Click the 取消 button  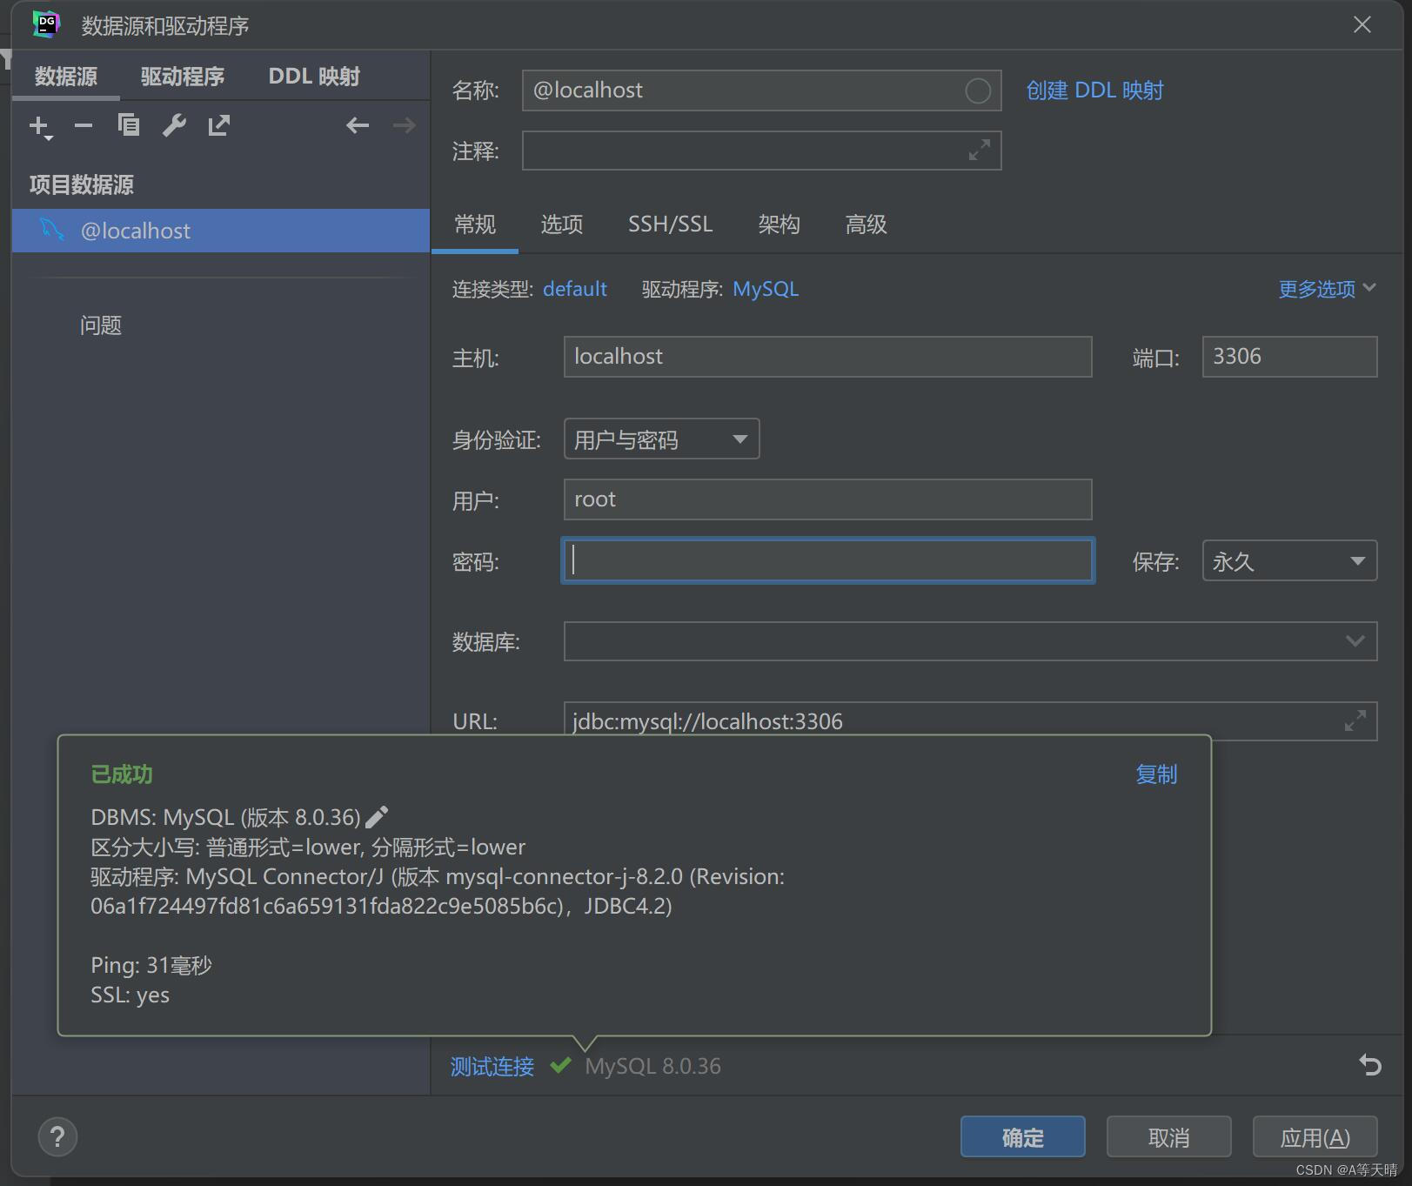(x=1168, y=1136)
